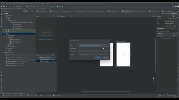Click the navigation editor home icon
This screenshot has height=100, width=179.
63,16
